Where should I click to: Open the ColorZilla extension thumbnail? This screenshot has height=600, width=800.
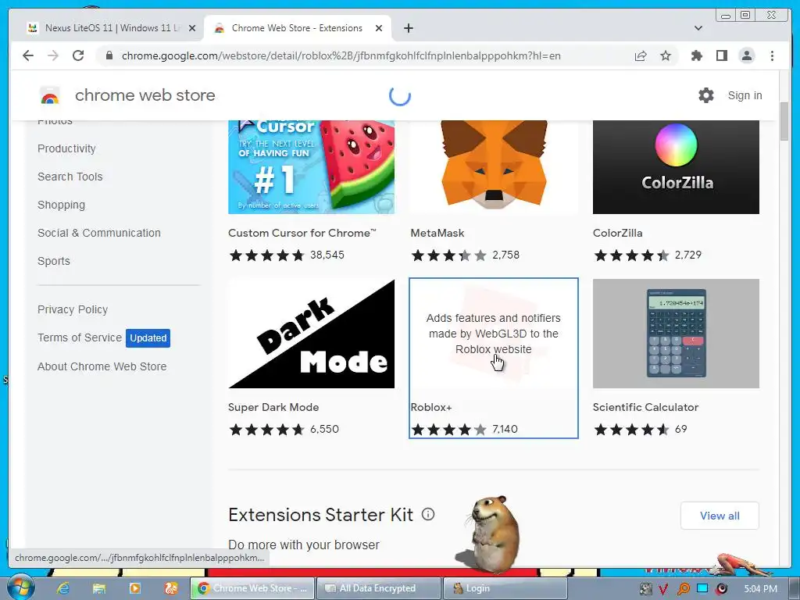(x=676, y=167)
